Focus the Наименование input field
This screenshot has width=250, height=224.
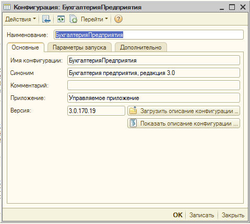tap(149, 35)
